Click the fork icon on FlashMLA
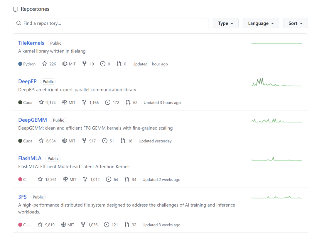The image size is (317, 238). coord(85,179)
